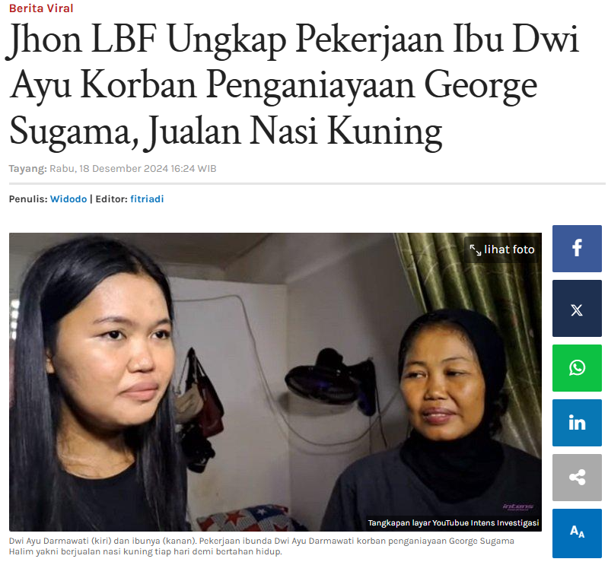This screenshot has height=562, width=608.
Task: Open the Berita Viral category
Action: (x=41, y=8)
